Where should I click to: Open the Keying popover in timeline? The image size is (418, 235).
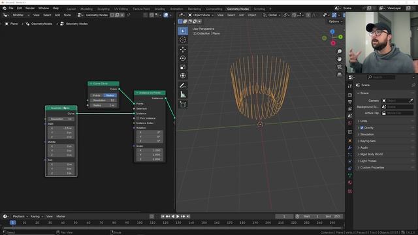point(37,217)
